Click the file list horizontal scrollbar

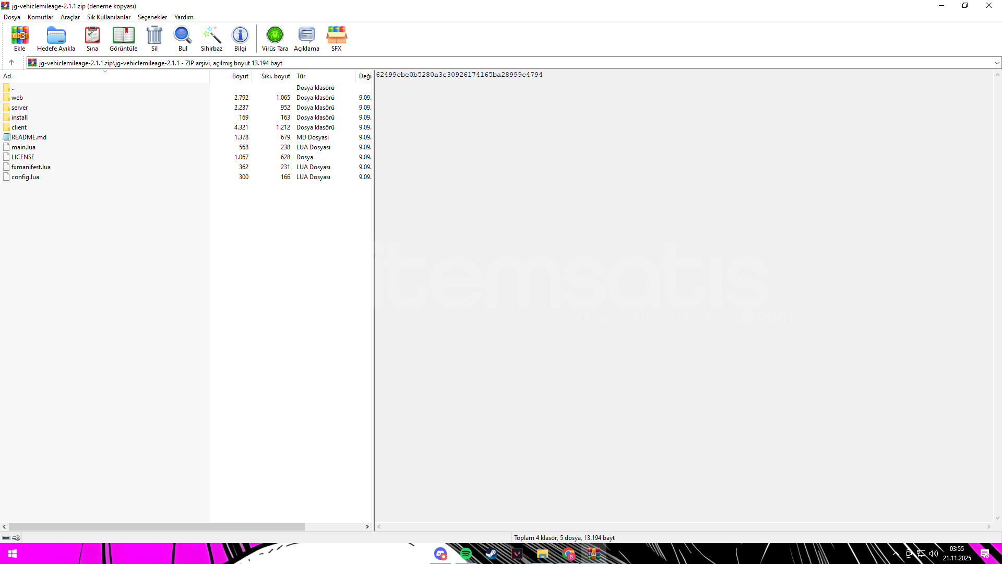(157, 527)
